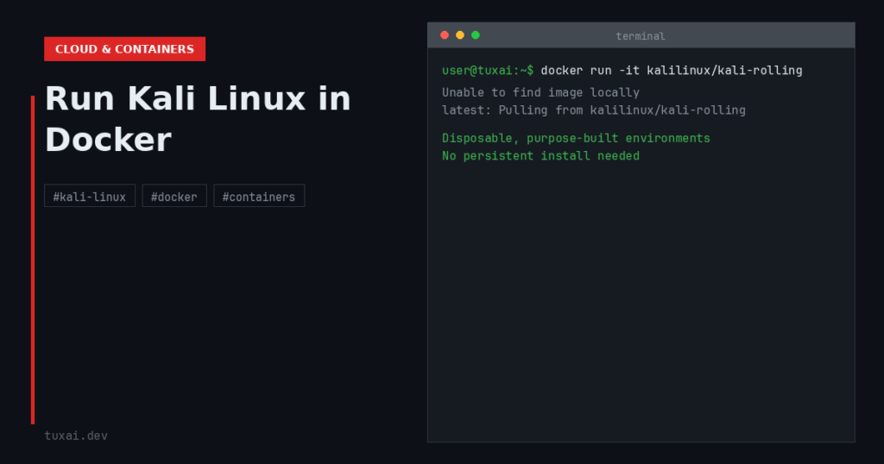The image size is (884, 464).
Task: Click the Run Kali Linux in Docker headline
Action: tap(198, 119)
